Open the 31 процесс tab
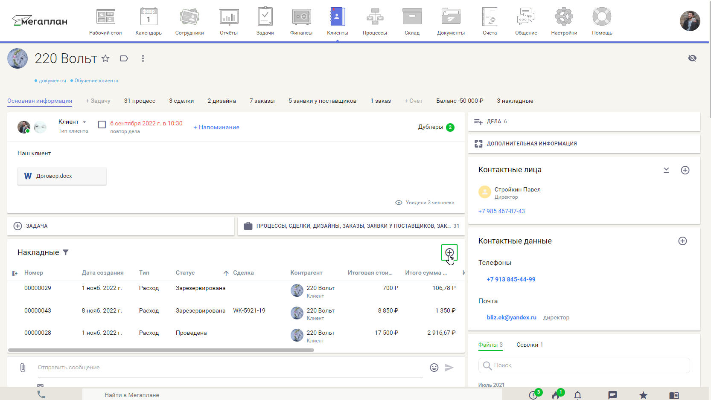 pos(140,101)
